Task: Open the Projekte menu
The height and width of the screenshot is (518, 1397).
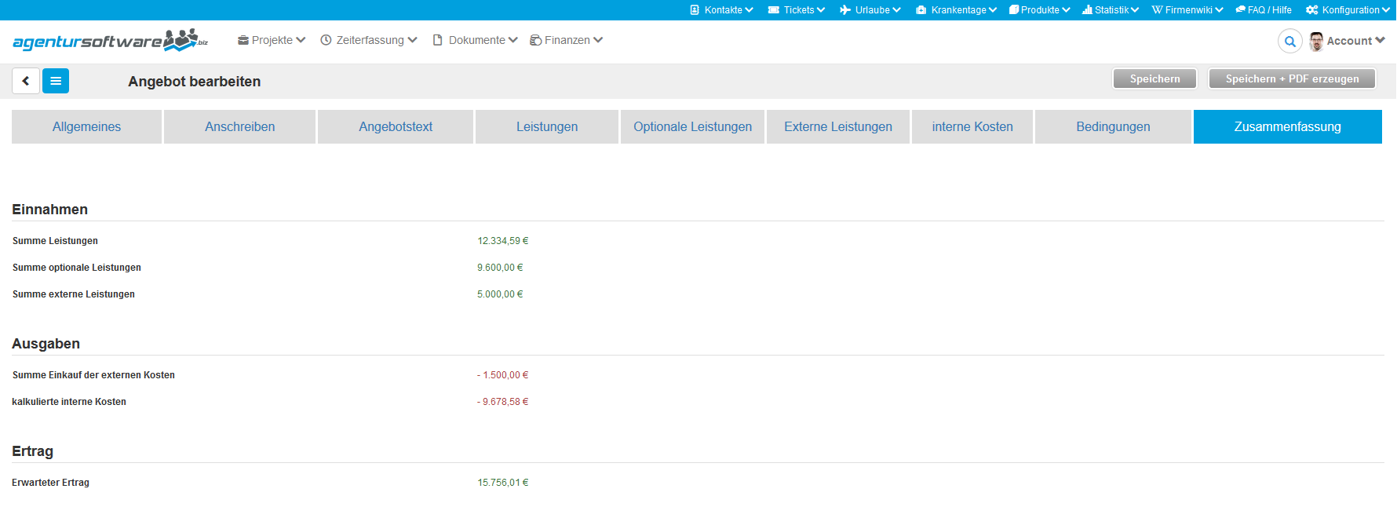Action: tap(272, 40)
